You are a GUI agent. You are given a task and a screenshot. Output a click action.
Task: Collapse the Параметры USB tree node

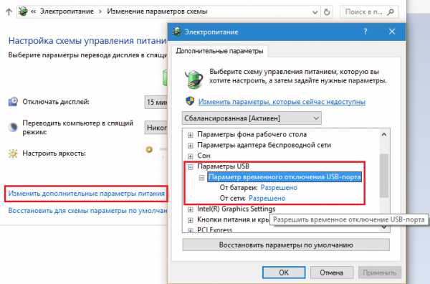pyautogui.click(x=191, y=166)
